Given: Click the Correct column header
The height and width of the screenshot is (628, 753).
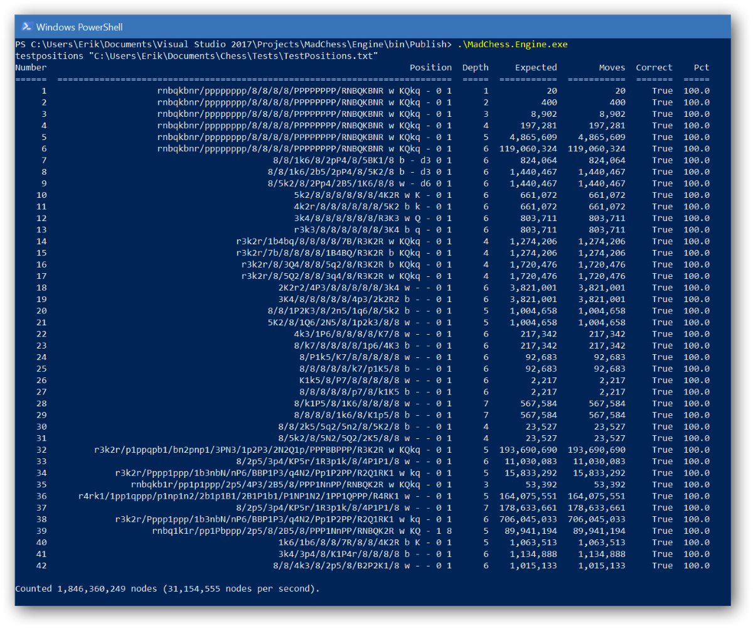Looking at the screenshot, I should click(x=654, y=67).
